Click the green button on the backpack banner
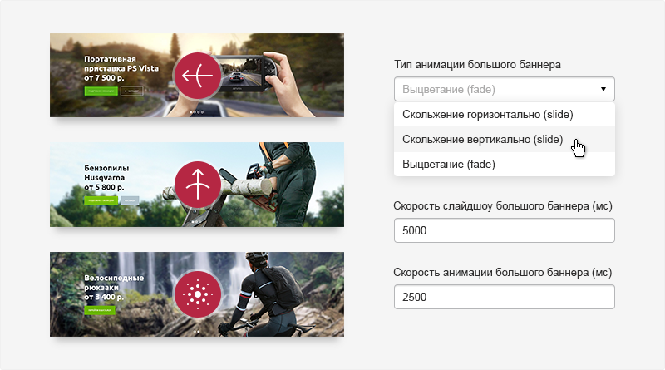665x370 pixels. coord(100,310)
